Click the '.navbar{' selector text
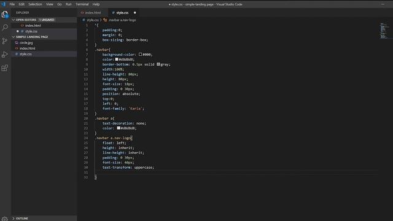The image size is (393, 221). [103, 50]
